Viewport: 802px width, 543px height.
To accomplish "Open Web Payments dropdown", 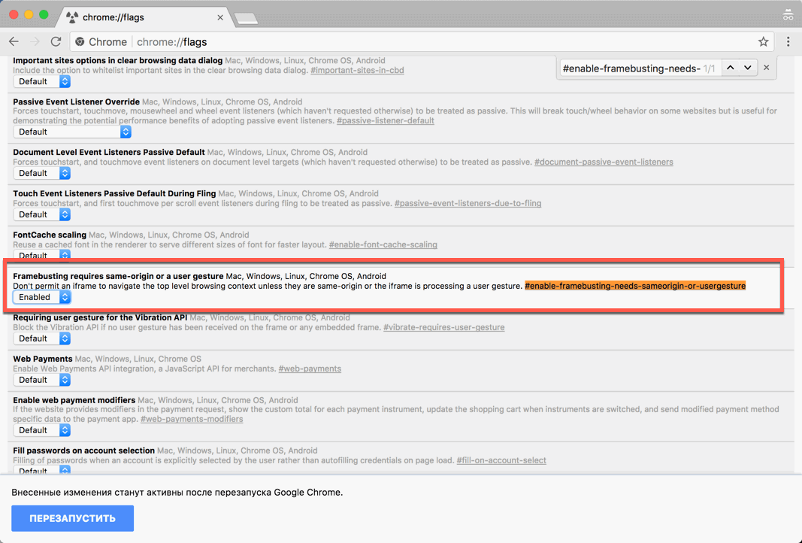I will point(42,380).
